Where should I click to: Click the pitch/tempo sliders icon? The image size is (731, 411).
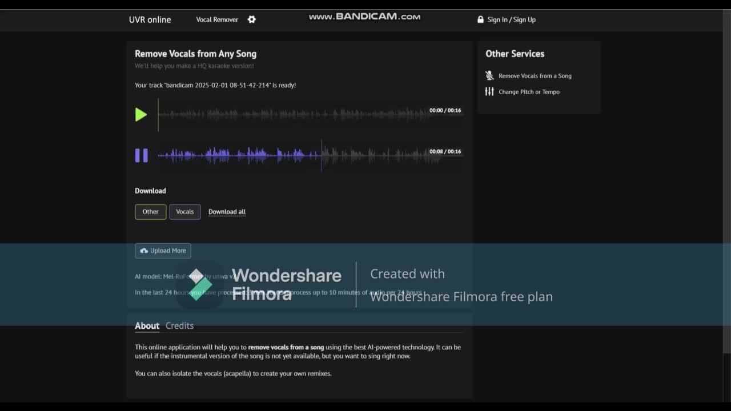(489, 91)
